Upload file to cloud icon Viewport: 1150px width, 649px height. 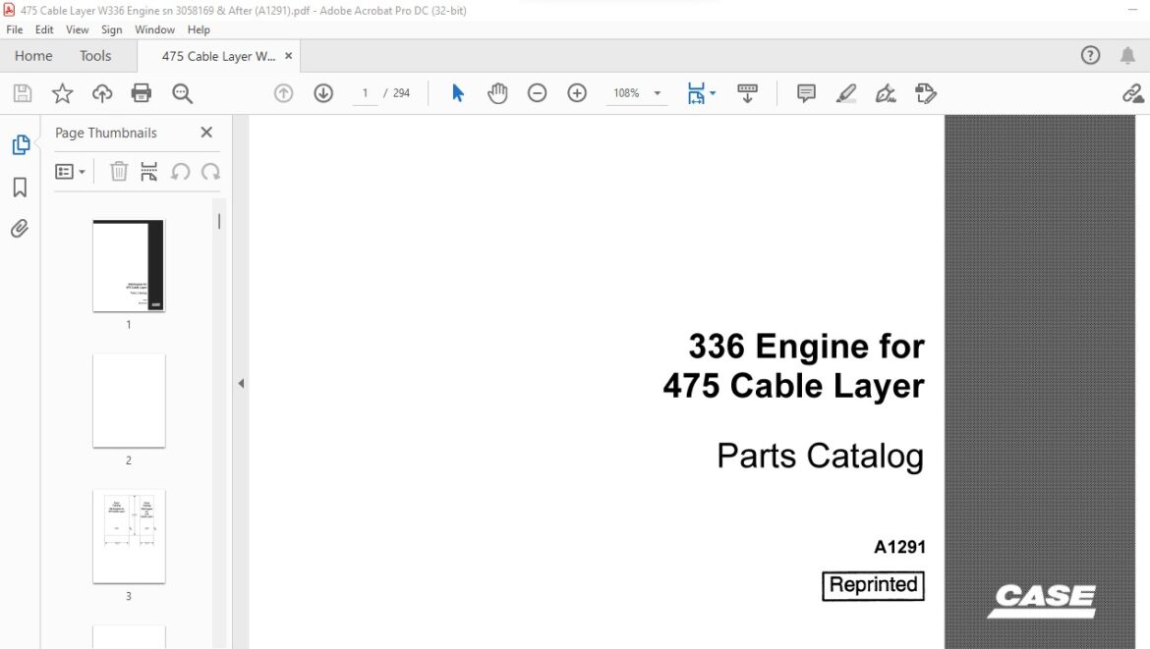[102, 93]
